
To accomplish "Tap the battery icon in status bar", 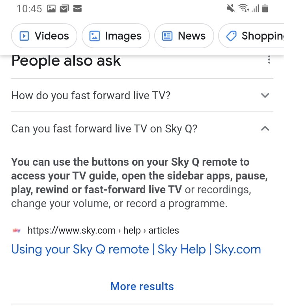I will click(x=265, y=8).
